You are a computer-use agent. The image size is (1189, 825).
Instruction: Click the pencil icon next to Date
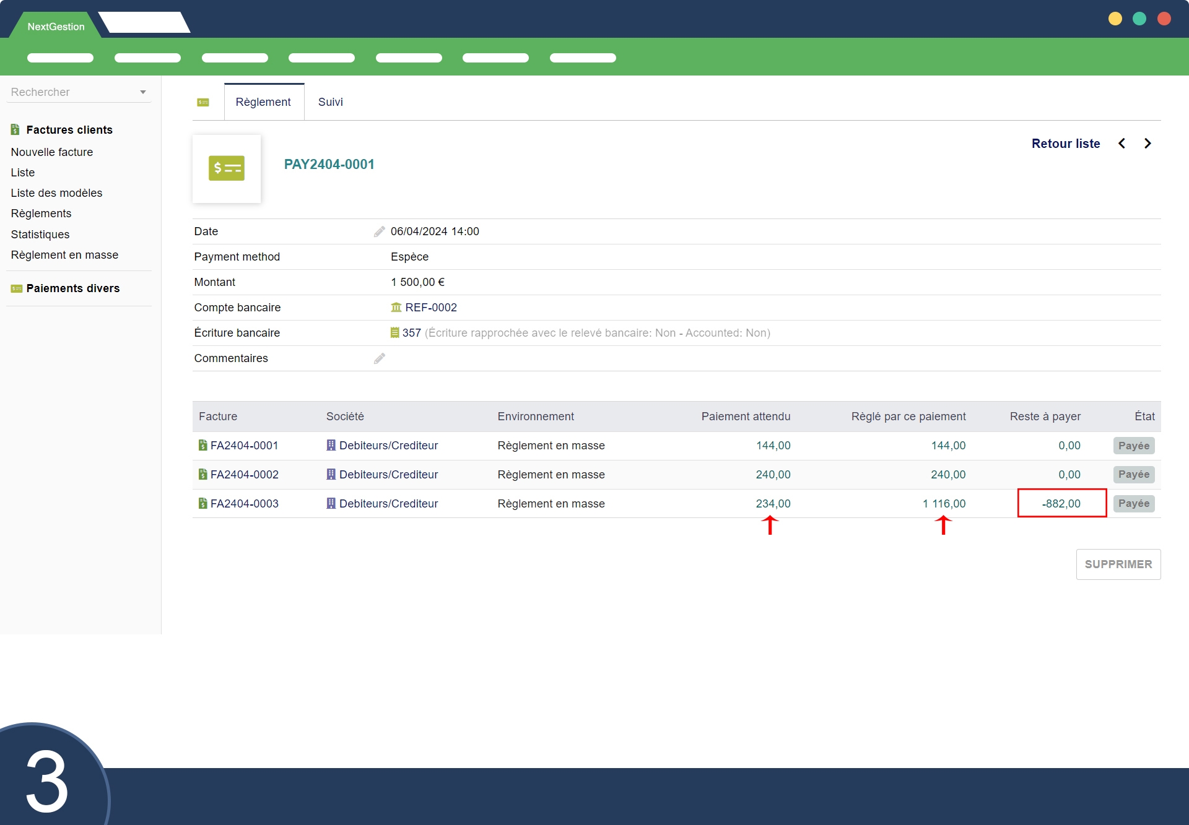pos(379,231)
